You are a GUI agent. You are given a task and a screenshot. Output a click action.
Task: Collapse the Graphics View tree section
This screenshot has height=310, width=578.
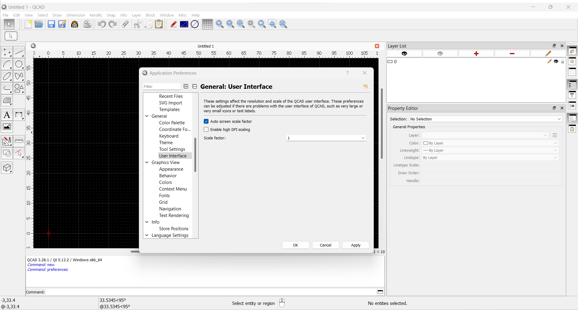(x=147, y=163)
